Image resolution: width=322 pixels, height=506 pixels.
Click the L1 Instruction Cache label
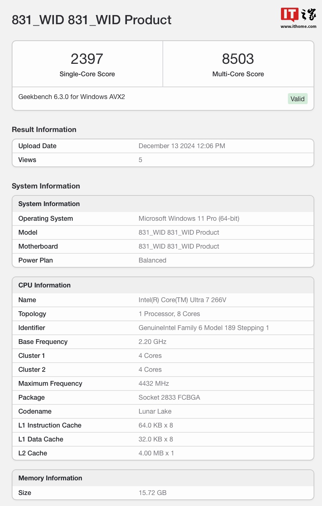(x=50, y=425)
